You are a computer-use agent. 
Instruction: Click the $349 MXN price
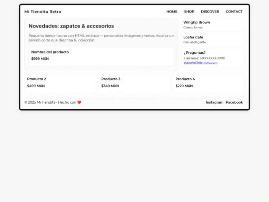click(x=110, y=86)
